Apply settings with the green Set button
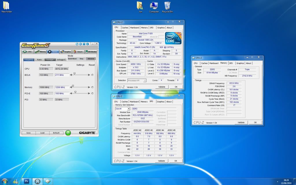The height and width of the screenshot is (185, 296). (x=68, y=133)
